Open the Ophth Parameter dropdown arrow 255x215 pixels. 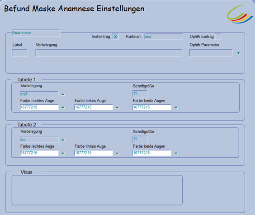[238, 53]
